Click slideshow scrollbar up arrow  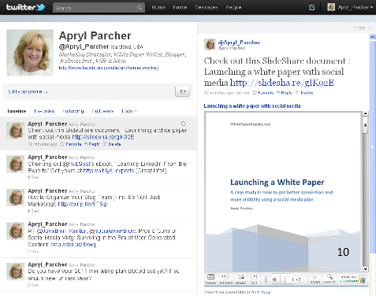pos(365,113)
